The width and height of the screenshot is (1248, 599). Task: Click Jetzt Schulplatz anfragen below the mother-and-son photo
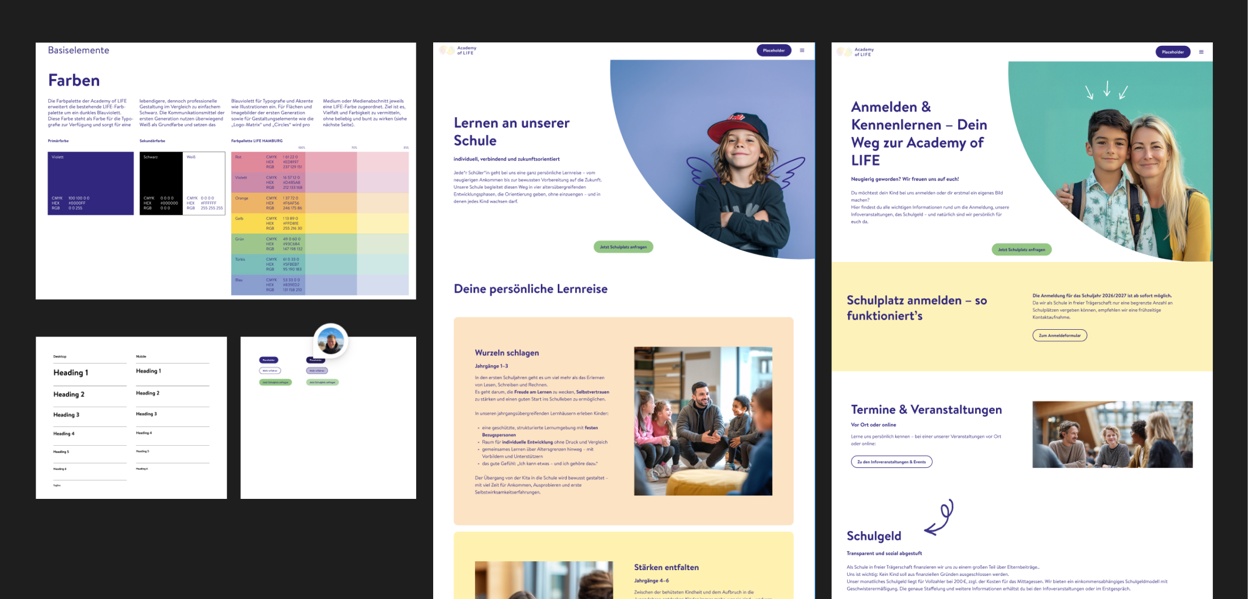pos(1022,249)
